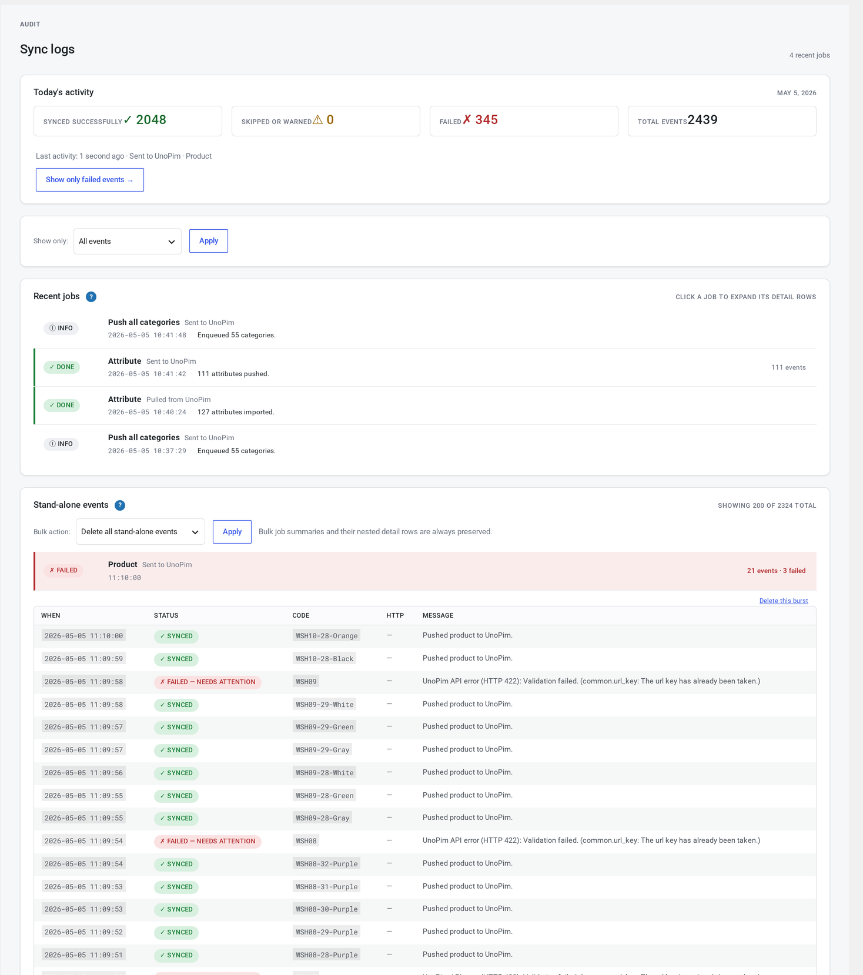Click DONE badge on the 10:40:24 job
This screenshot has height=975, width=863.
(62, 405)
